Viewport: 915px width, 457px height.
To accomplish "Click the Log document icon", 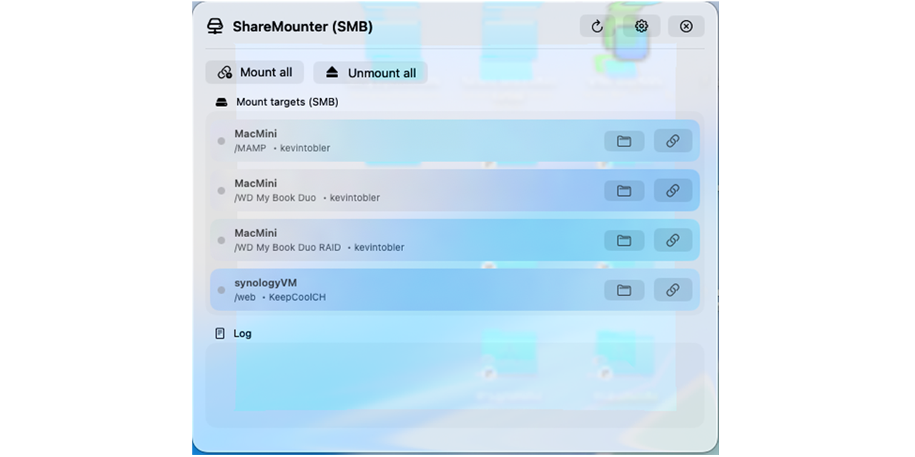I will pos(221,333).
